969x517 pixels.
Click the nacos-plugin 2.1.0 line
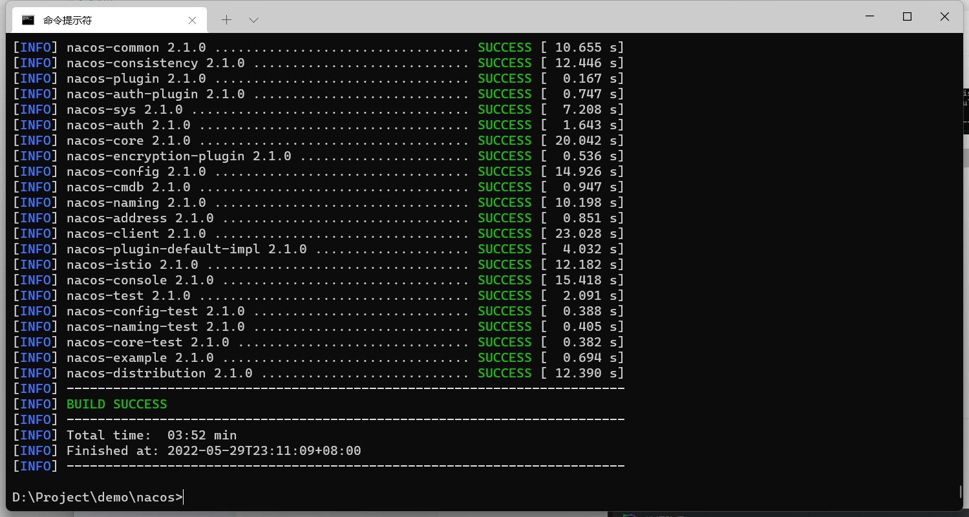318,78
